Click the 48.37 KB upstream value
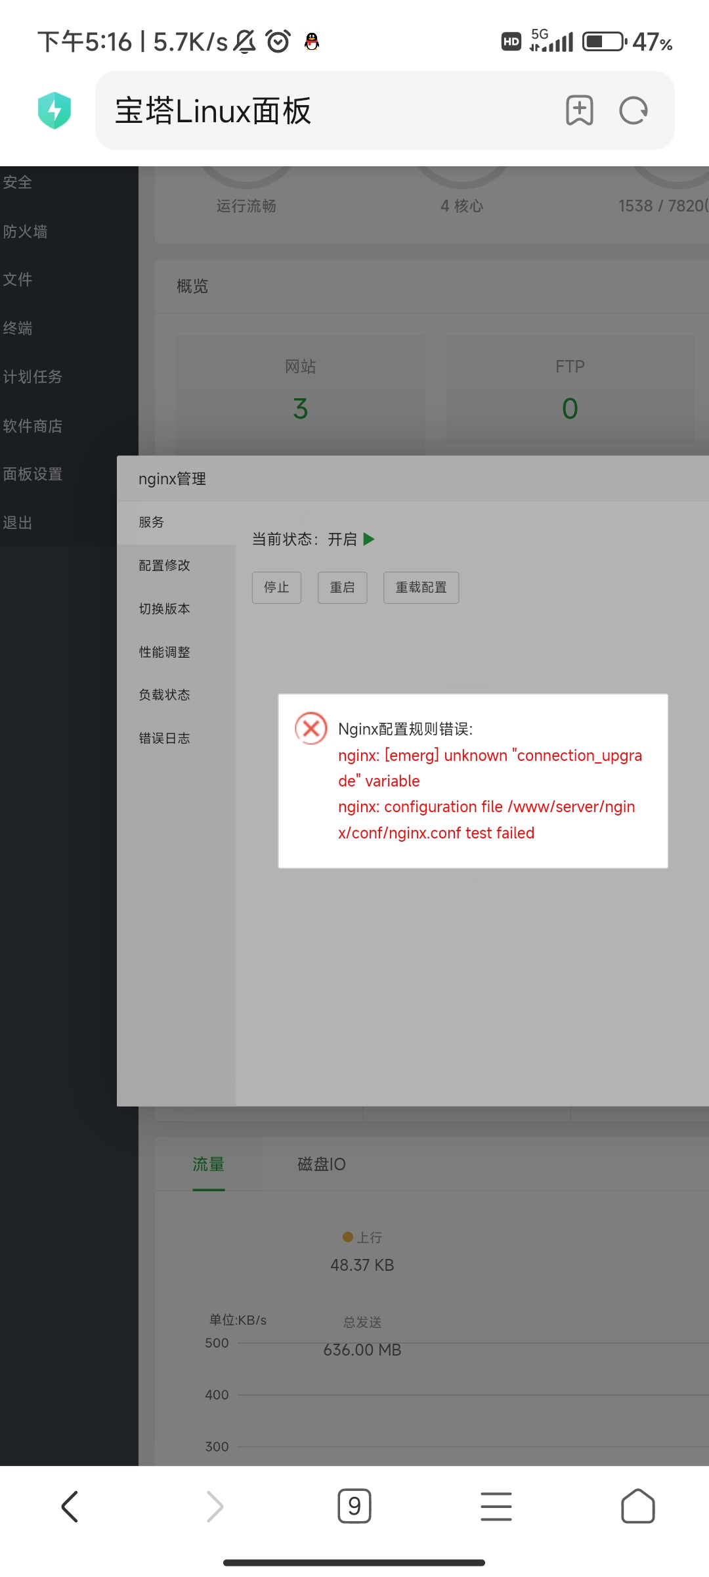 [x=362, y=1266]
